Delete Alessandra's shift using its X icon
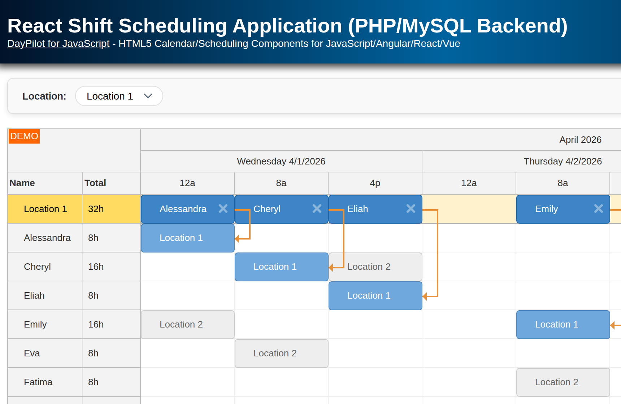Image resolution: width=621 pixels, height=404 pixels. 223,208
